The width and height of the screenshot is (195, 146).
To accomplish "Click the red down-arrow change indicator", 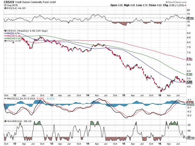I will coord(186,5).
